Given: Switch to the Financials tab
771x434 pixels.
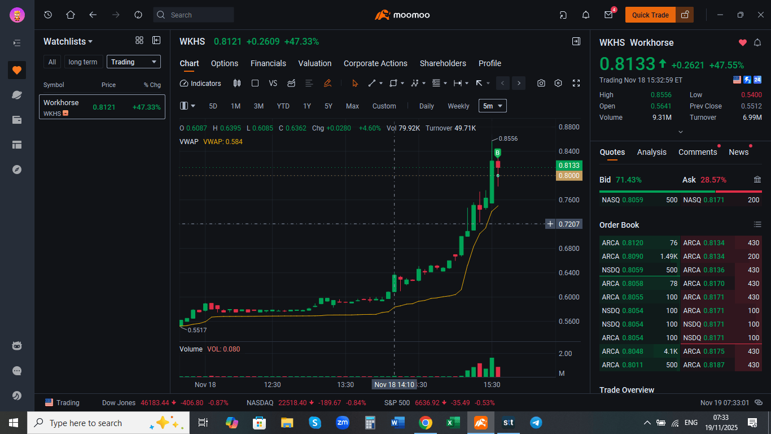Looking at the screenshot, I should [x=268, y=63].
